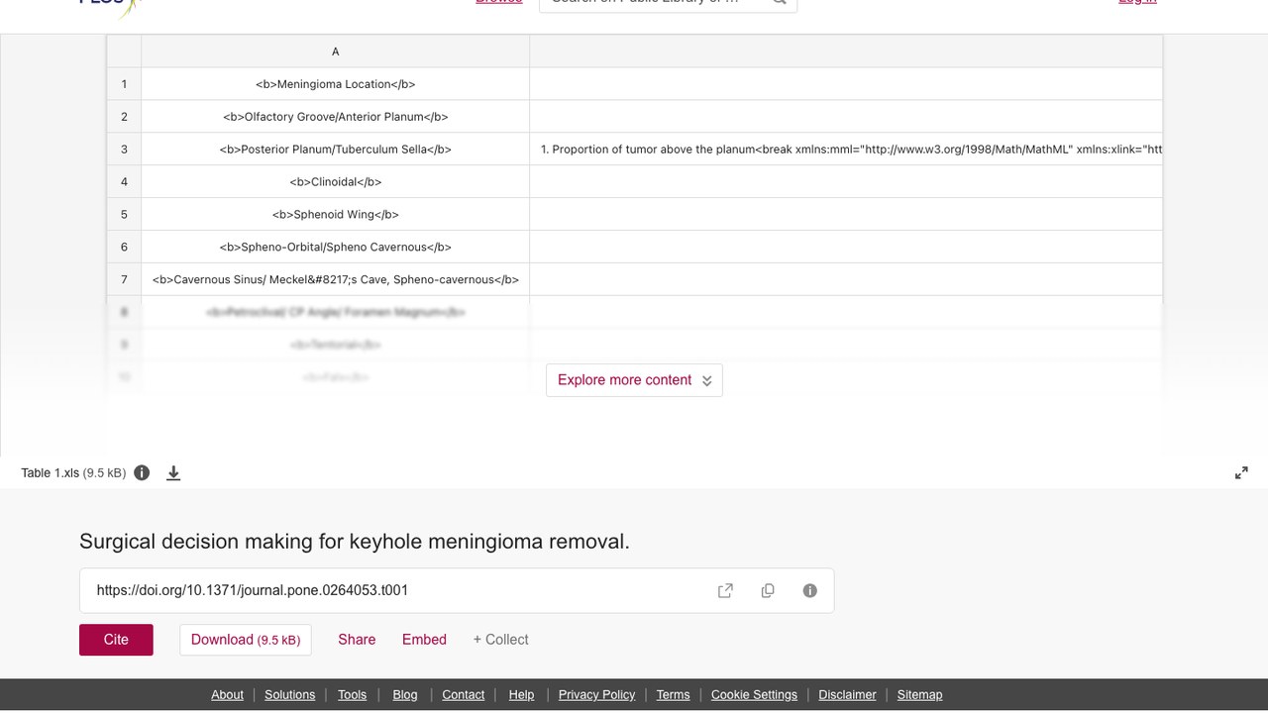Open the About footer link
The height and width of the screenshot is (713, 1268).
click(x=227, y=694)
